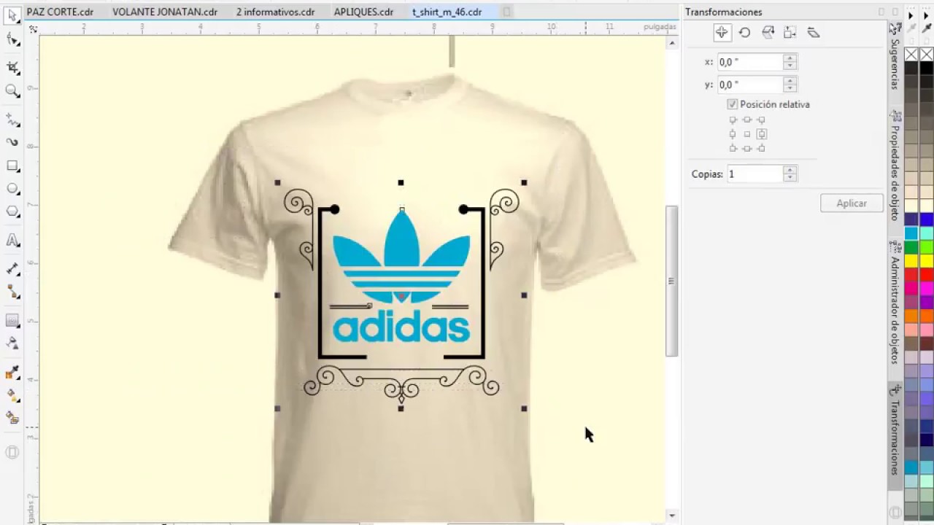Select the Shape edit tool
Image resolution: width=934 pixels, height=525 pixels.
click(x=12, y=39)
